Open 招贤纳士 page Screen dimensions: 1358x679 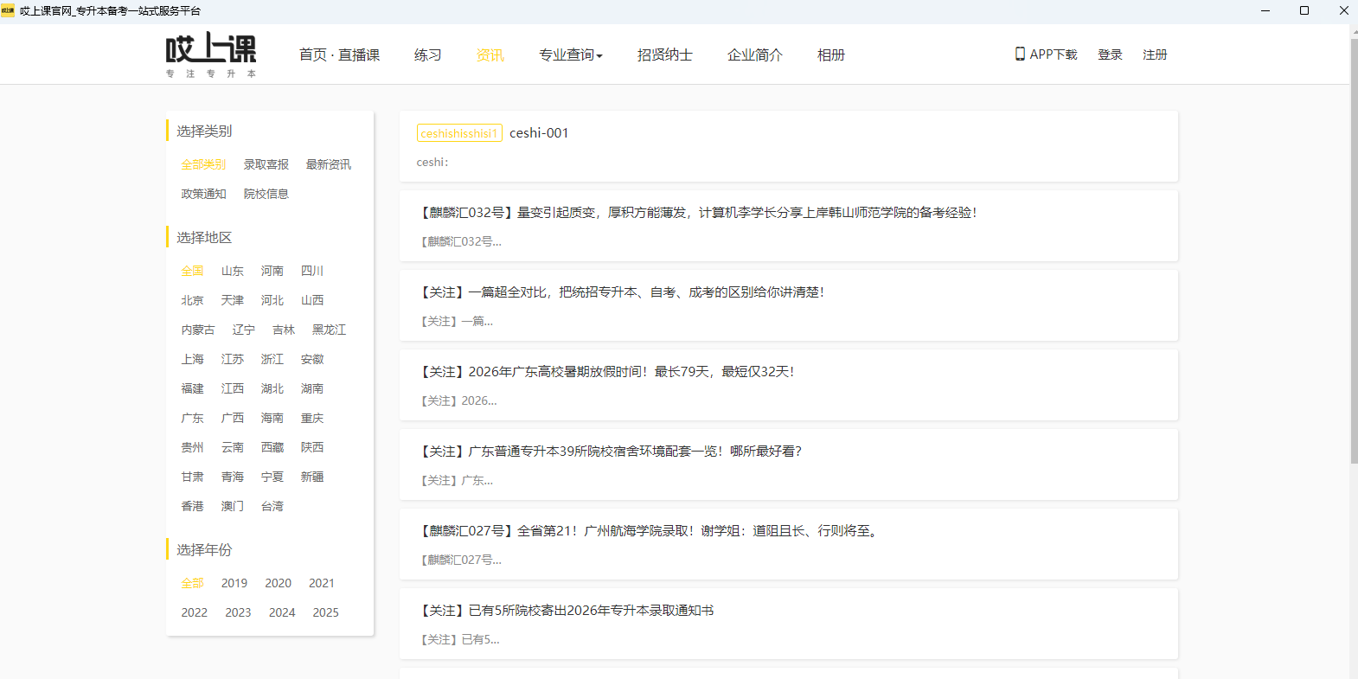(664, 54)
